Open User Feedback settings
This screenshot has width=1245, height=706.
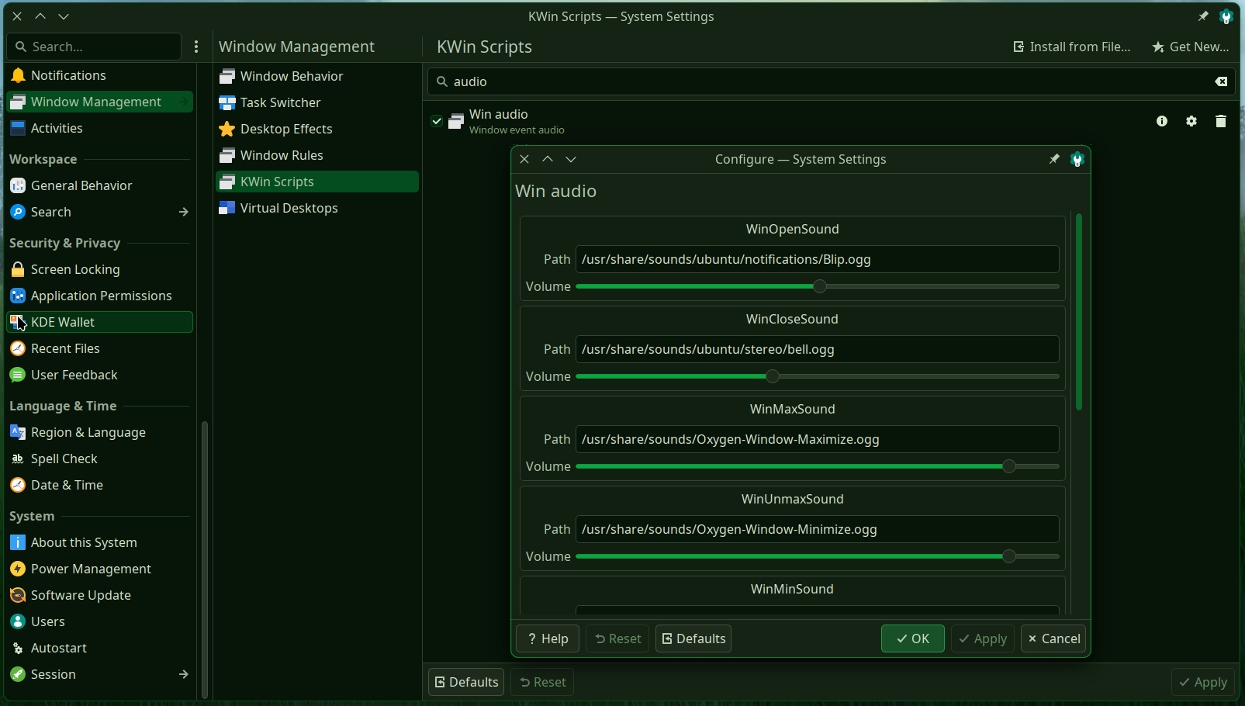(99, 375)
